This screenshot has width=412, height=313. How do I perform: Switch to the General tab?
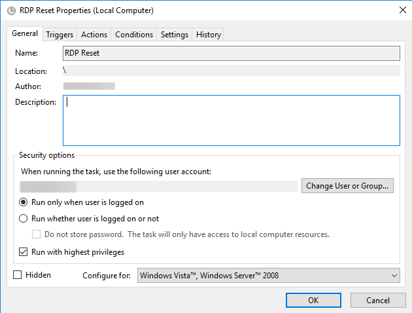pos(25,34)
